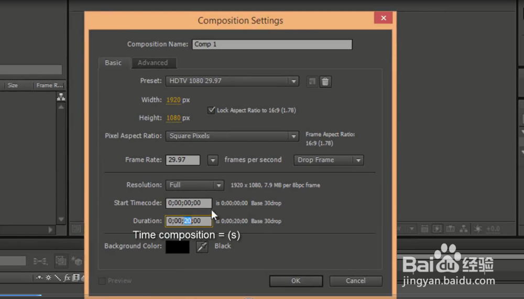
Task: Toggle Pixel Aspect Ratio Correction in viewer
Action: click(x=425, y=229)
